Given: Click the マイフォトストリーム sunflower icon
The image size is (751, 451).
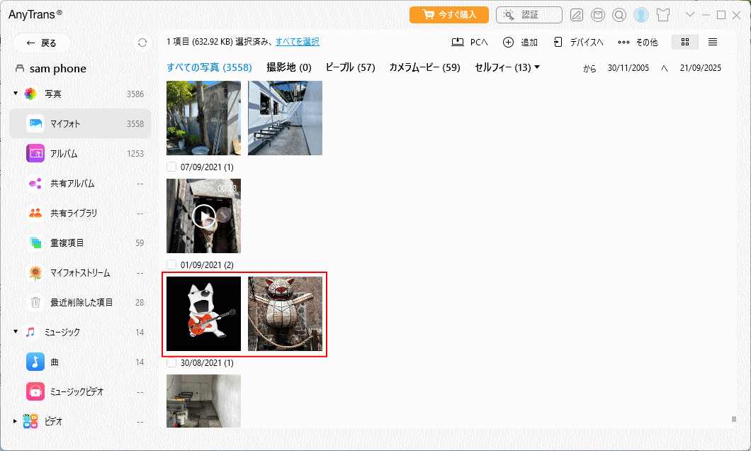Looking at the screenshot, I should coord(35,272).
